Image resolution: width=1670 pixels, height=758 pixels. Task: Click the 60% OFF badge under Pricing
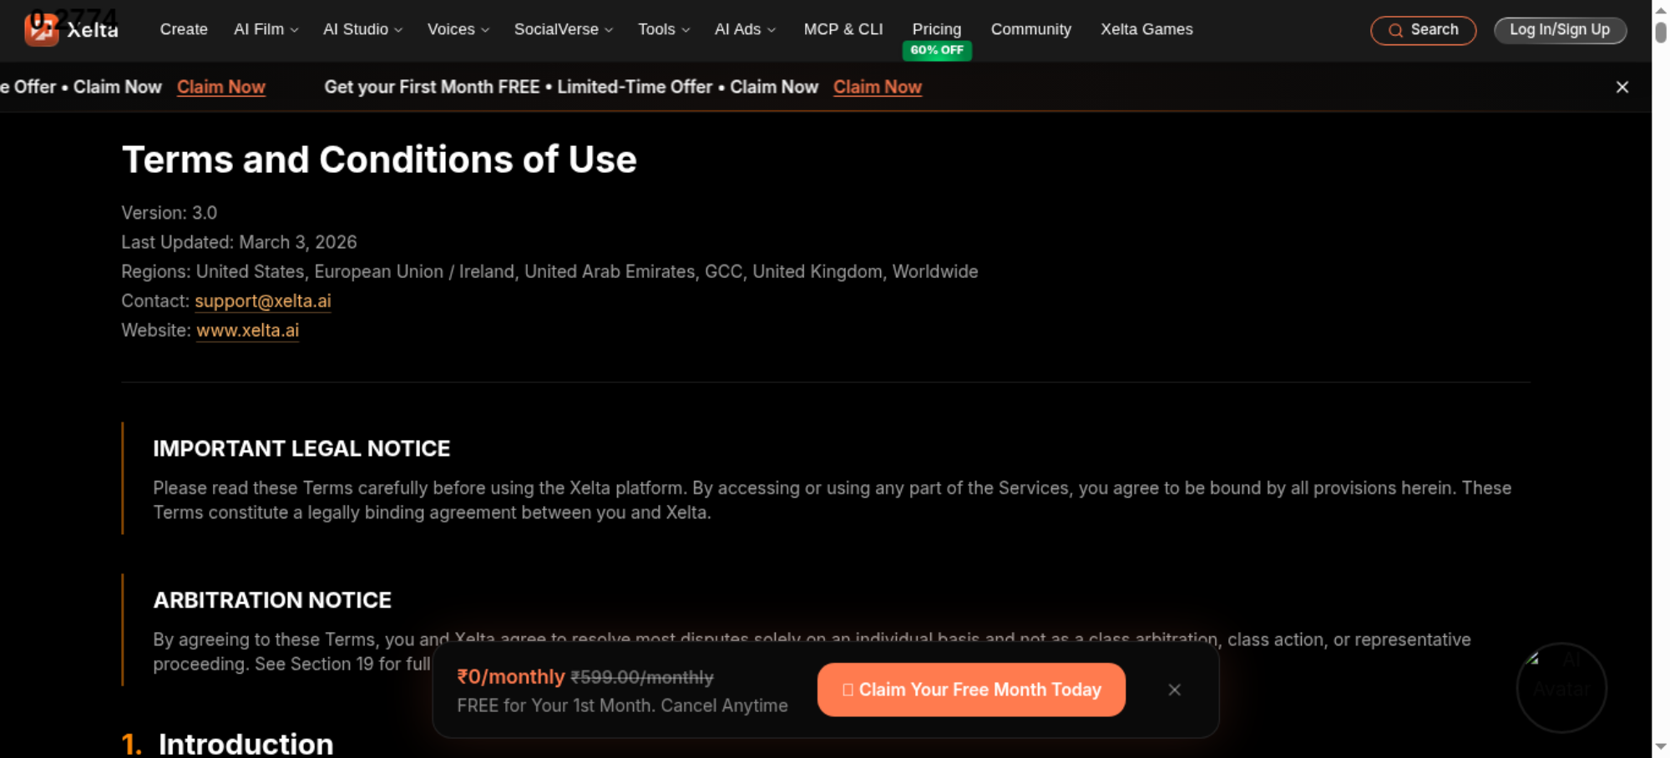[937, 50]
